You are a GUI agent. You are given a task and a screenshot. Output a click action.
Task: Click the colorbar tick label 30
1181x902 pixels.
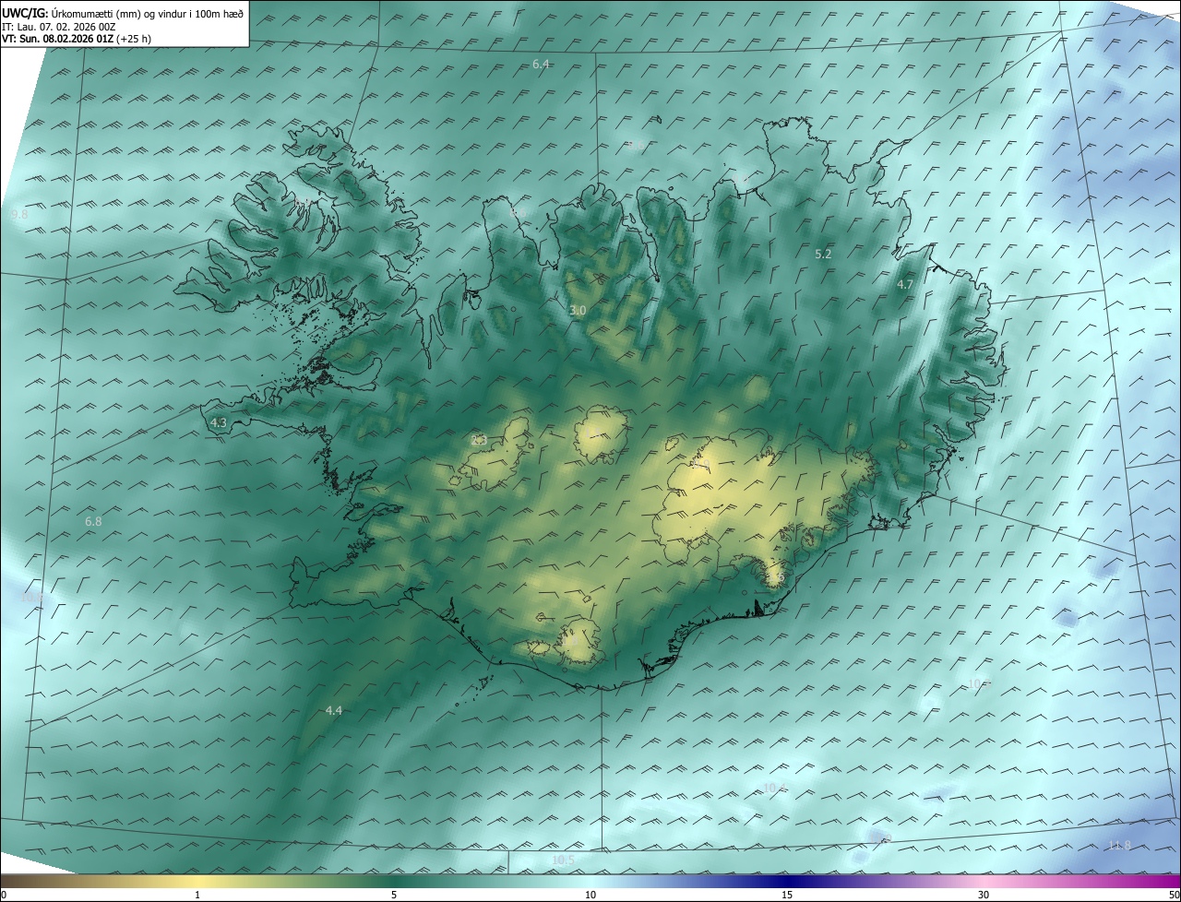pyautogui.click(x=984, y=896)
